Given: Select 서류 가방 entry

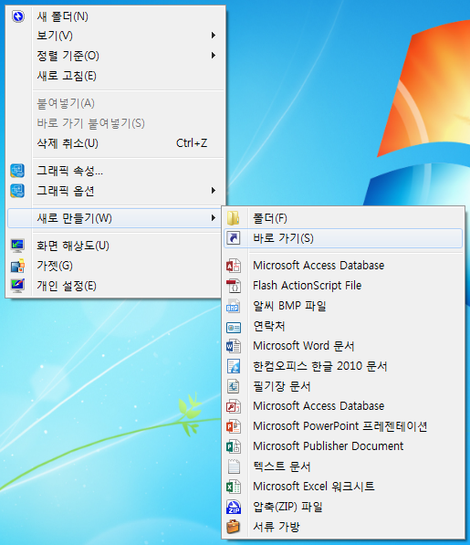Looking at the screenshot, I should click(x=343, y=527).
